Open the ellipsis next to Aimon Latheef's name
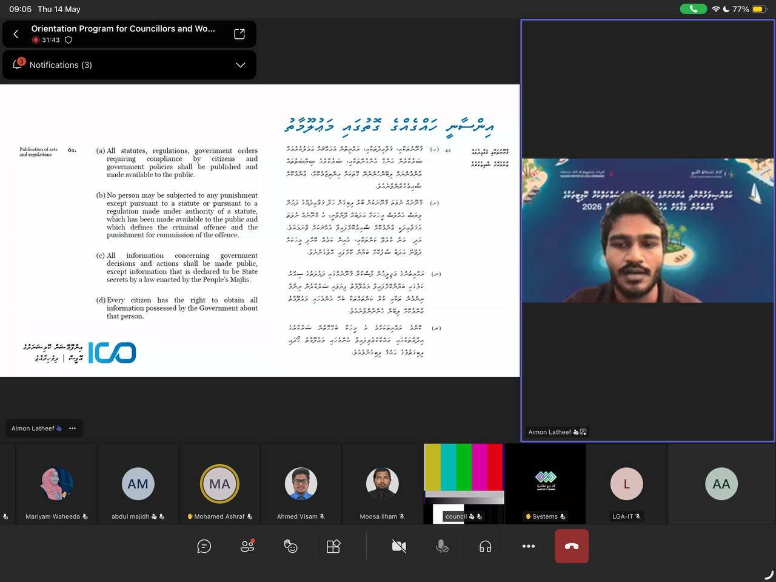This screenshot has width=776, height=582. click(x=73, y=428)
